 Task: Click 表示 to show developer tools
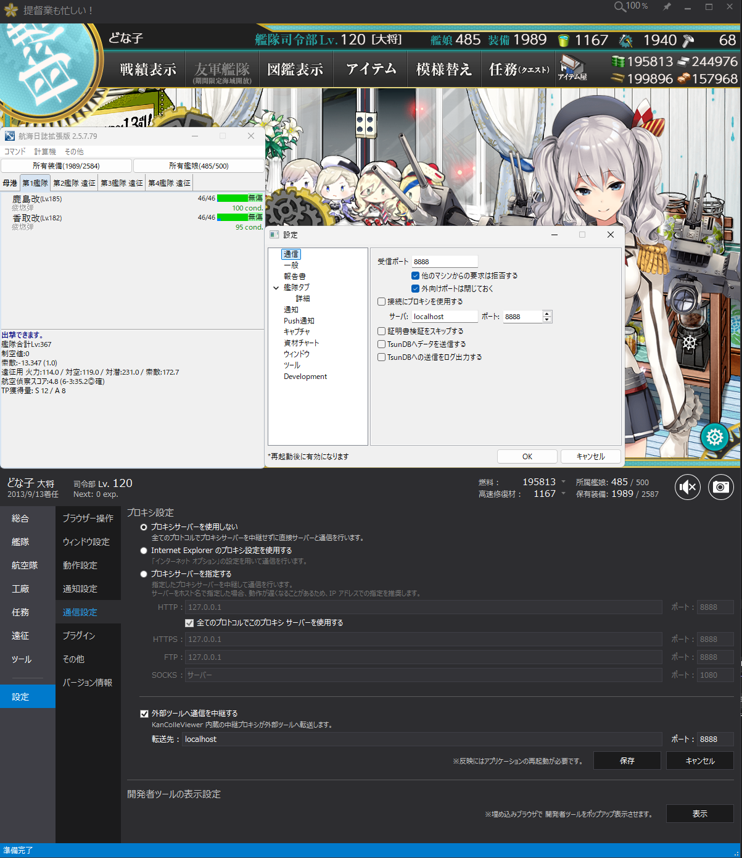point(700,814)
